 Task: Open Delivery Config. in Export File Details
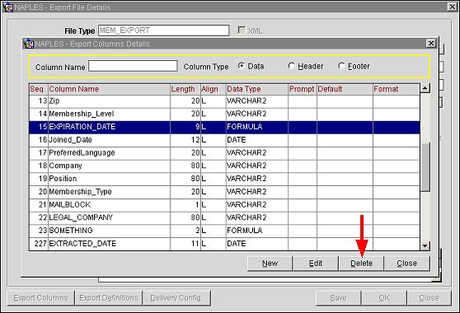coord(176,297)
